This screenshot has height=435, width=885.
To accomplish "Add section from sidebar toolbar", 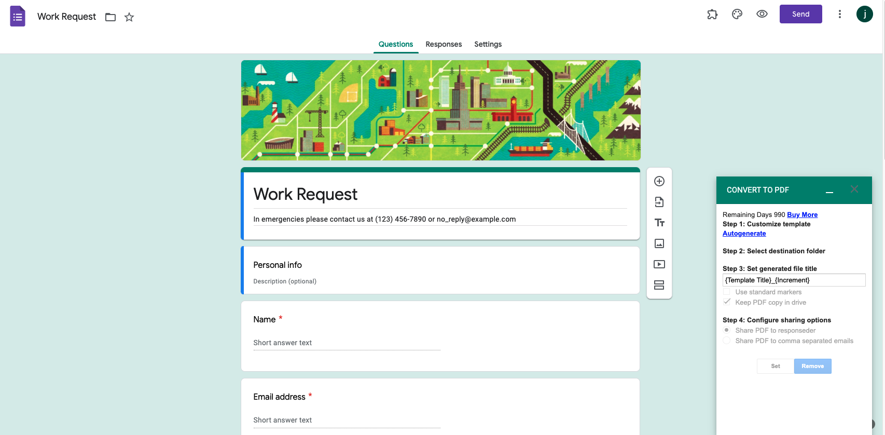I will pyautogui.click(x=659, y=285).
